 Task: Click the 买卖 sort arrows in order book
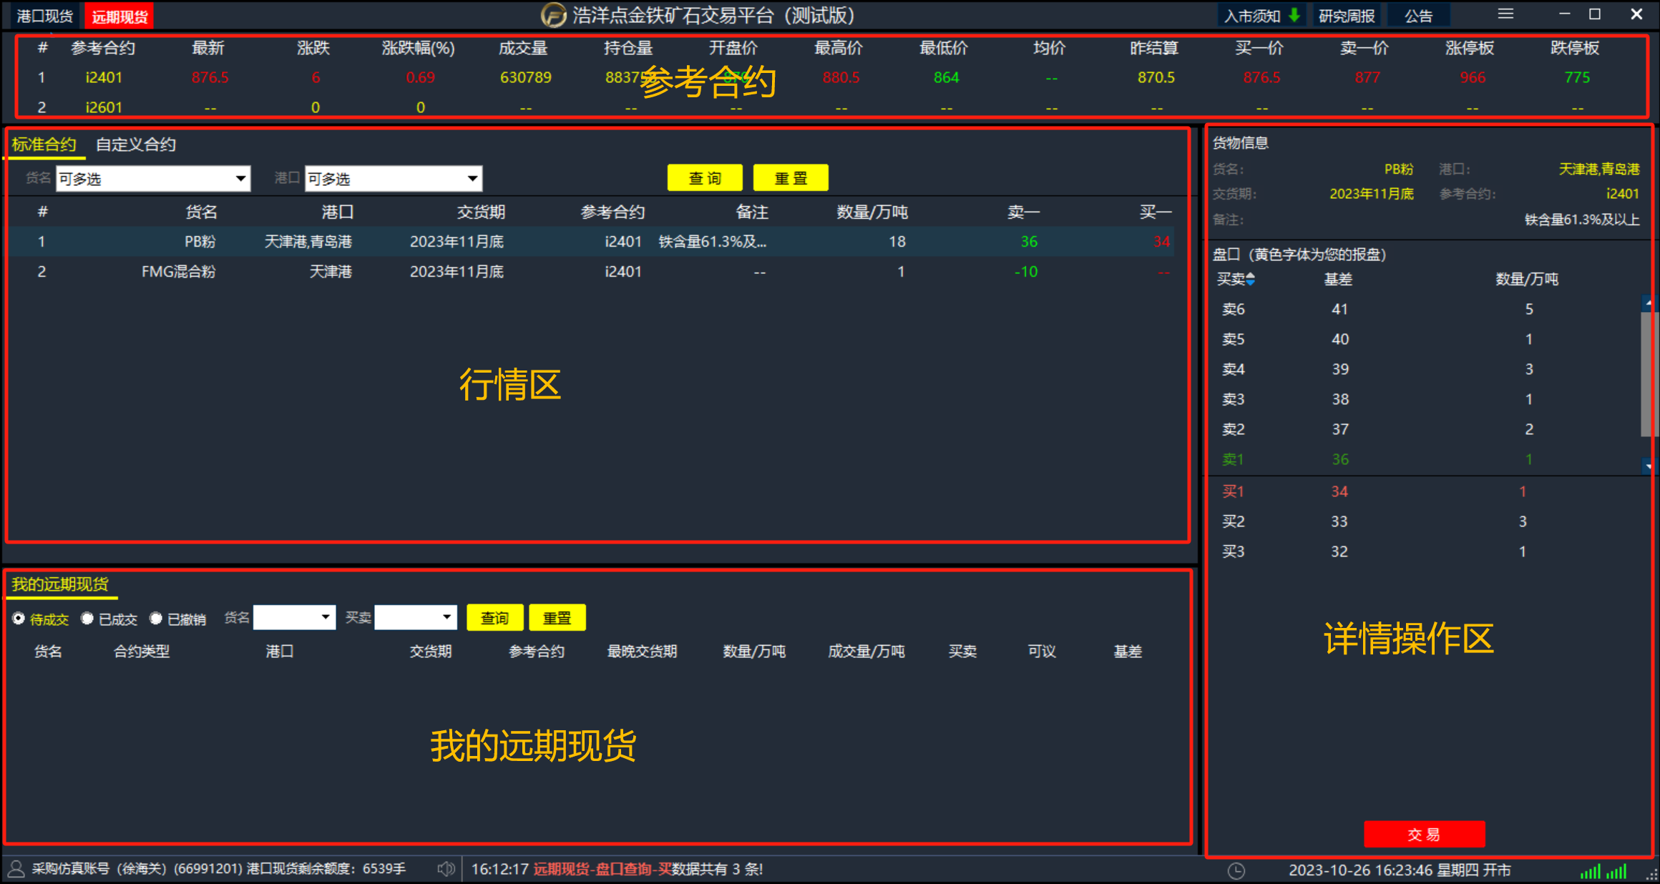[x=1250, y=279]
